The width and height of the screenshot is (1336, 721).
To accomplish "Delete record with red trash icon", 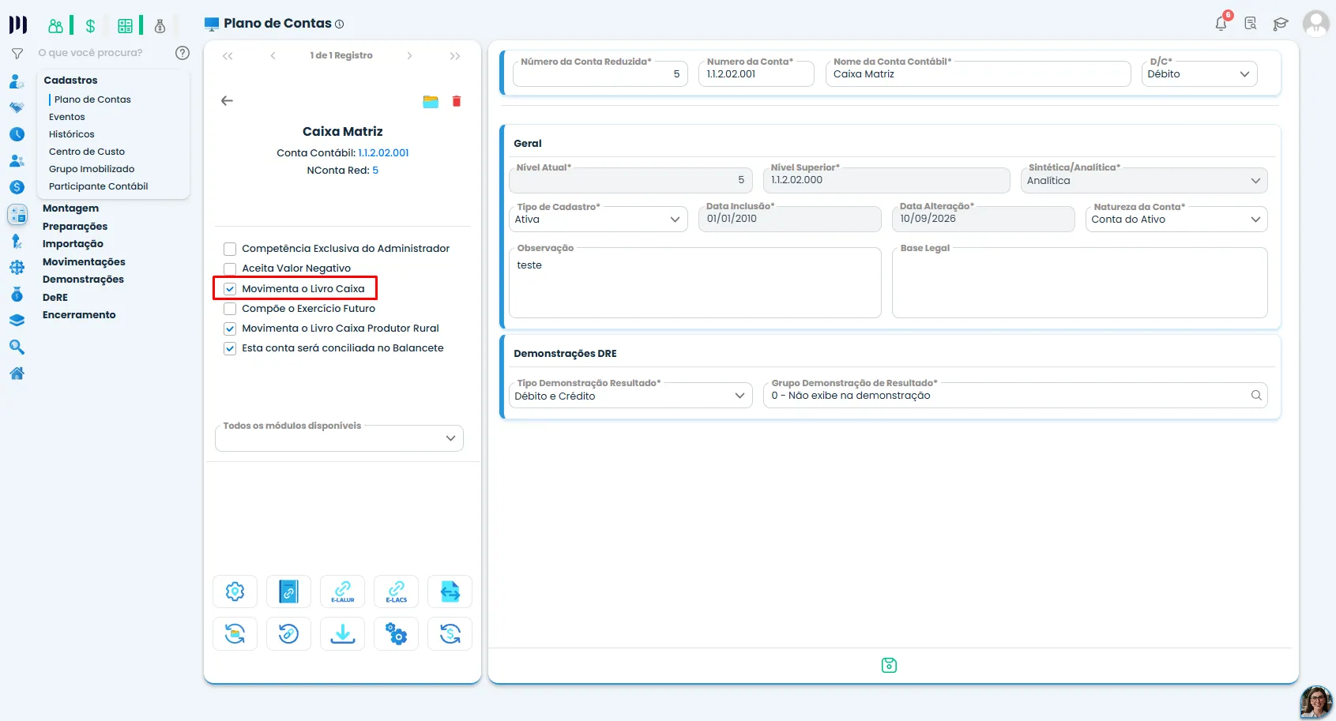I will coord(456,101).
